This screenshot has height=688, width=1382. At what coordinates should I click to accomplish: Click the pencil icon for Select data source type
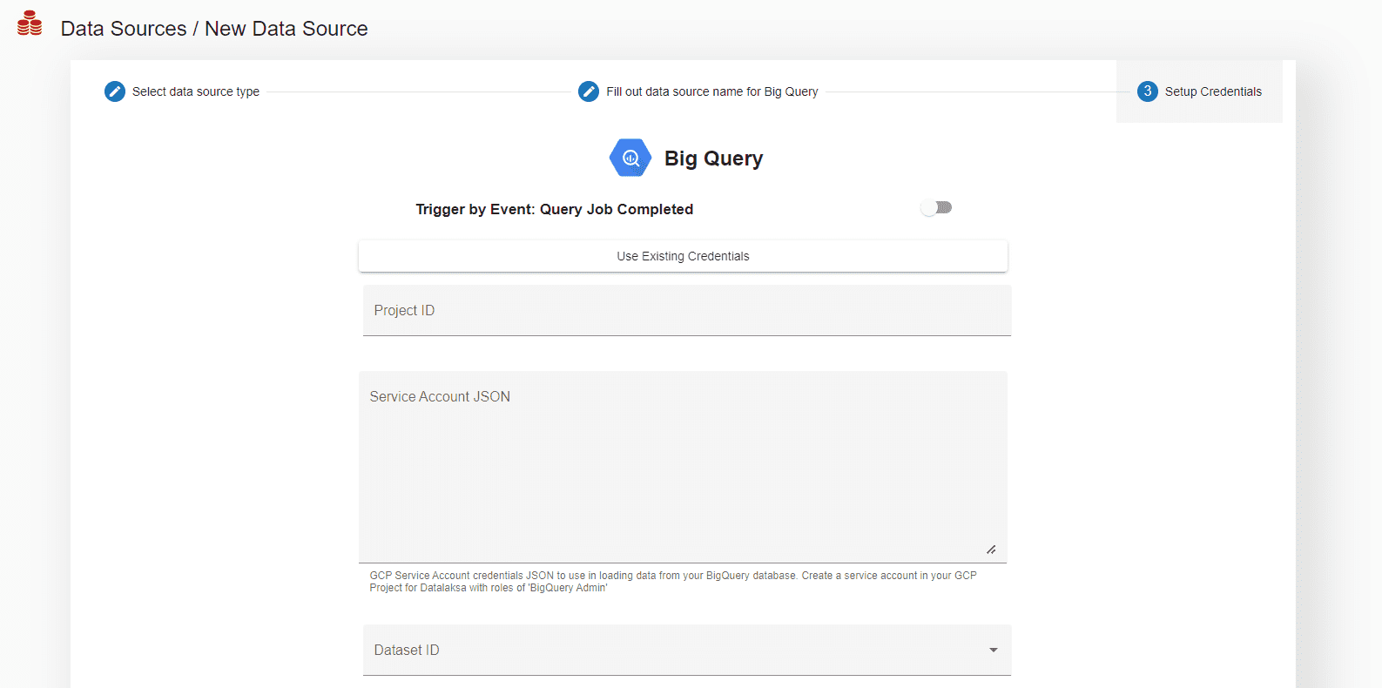[115, 91]
